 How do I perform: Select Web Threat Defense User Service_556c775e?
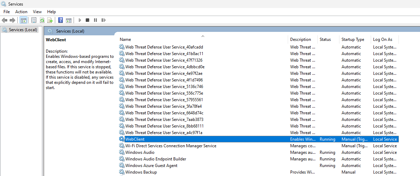pos(164,93)
